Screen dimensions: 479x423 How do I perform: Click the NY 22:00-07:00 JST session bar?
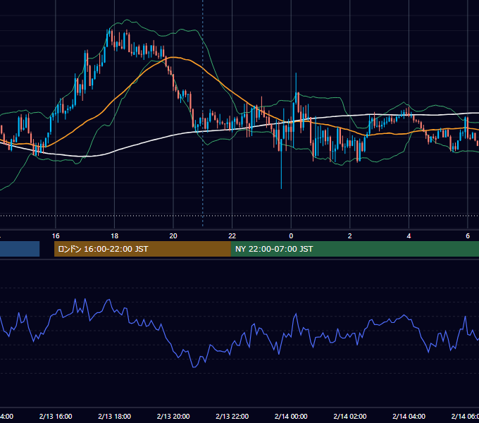tap(354, 249)
